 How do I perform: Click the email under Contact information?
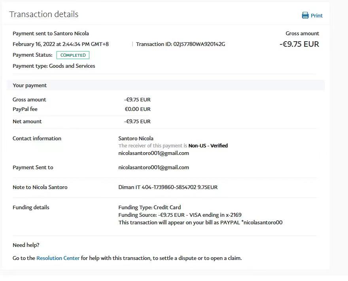tap(153, 153)
